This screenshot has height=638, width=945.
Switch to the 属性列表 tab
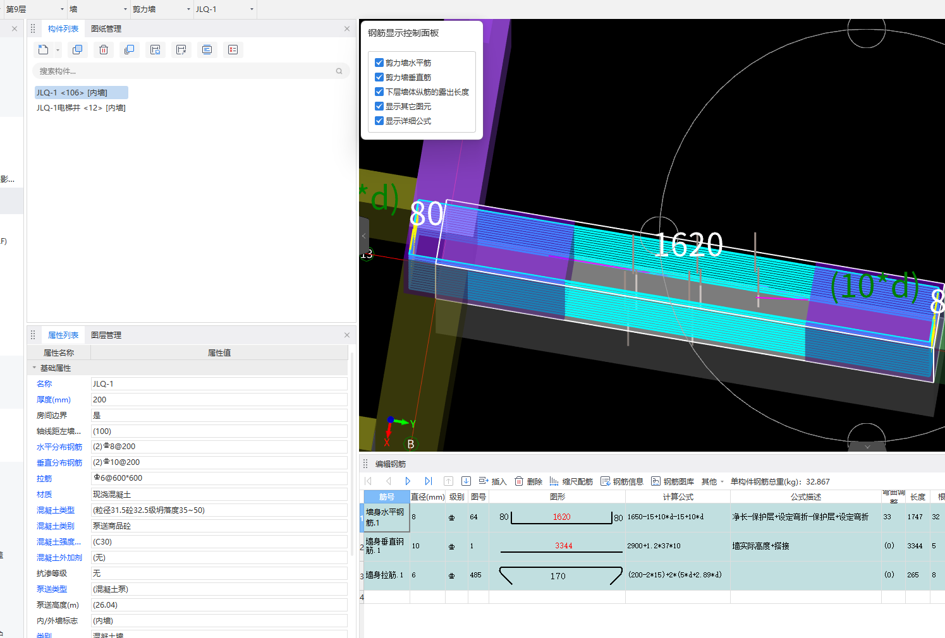63,335
